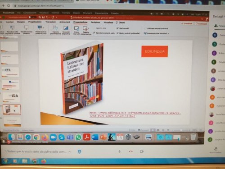Click the Imposta presentazione icon
Image resolution: width=225 pixels, height=169 pixels.
tap(55, 28)
